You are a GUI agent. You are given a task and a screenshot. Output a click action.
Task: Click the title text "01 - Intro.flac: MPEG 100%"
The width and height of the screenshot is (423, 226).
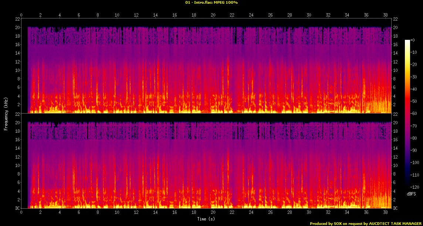[x=211, y=3]
